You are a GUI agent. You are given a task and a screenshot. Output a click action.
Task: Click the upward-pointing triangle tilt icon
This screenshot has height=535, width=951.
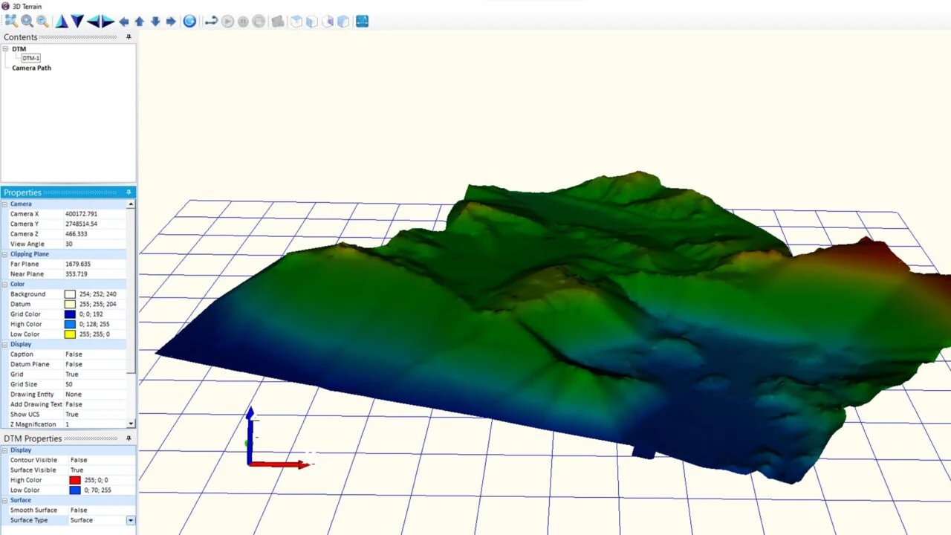click(62, 22)
